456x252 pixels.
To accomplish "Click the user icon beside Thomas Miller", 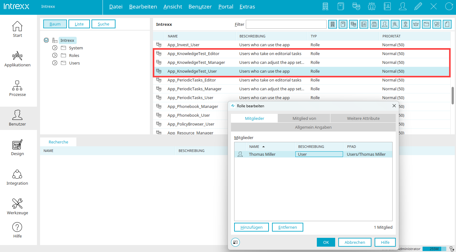I will (x=240, y=154).
